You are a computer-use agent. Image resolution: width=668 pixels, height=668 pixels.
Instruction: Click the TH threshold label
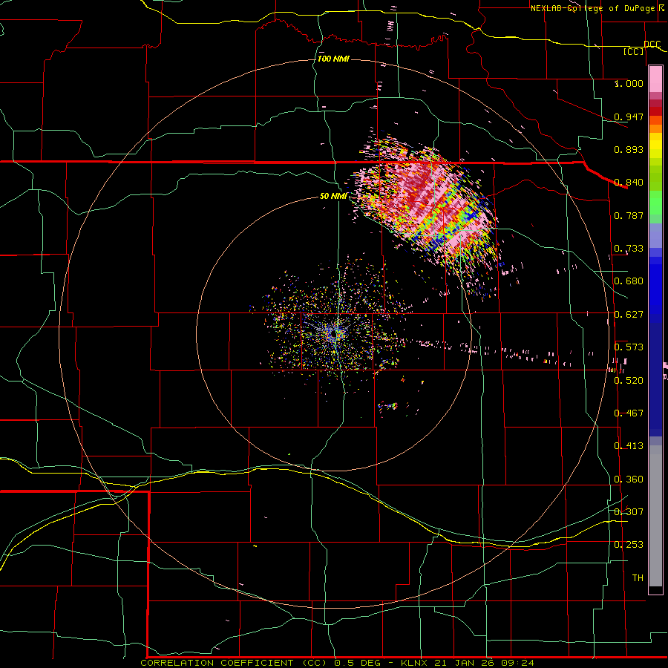tap(638, 577)
